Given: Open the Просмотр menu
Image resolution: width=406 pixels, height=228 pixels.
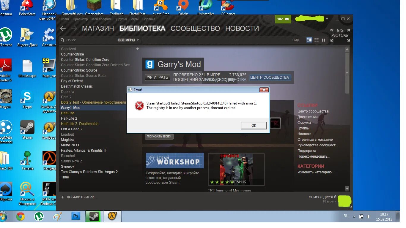Looking at the screenshot, I should [80, 19].
